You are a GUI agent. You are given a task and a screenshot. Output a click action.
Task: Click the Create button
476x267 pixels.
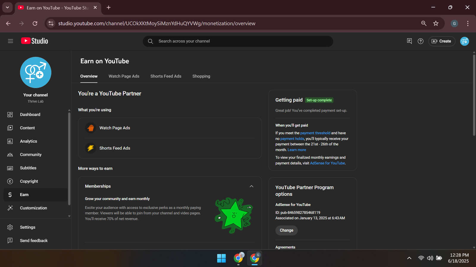pyautogui.click(x=442, y=41)
